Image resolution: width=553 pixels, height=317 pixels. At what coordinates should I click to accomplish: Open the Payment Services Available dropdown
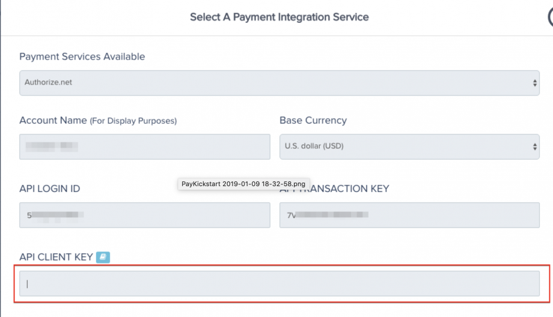click(280, 83)
